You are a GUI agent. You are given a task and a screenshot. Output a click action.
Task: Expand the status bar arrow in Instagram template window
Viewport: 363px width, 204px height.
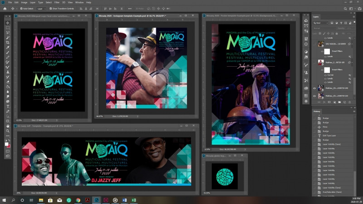point(137,117)
